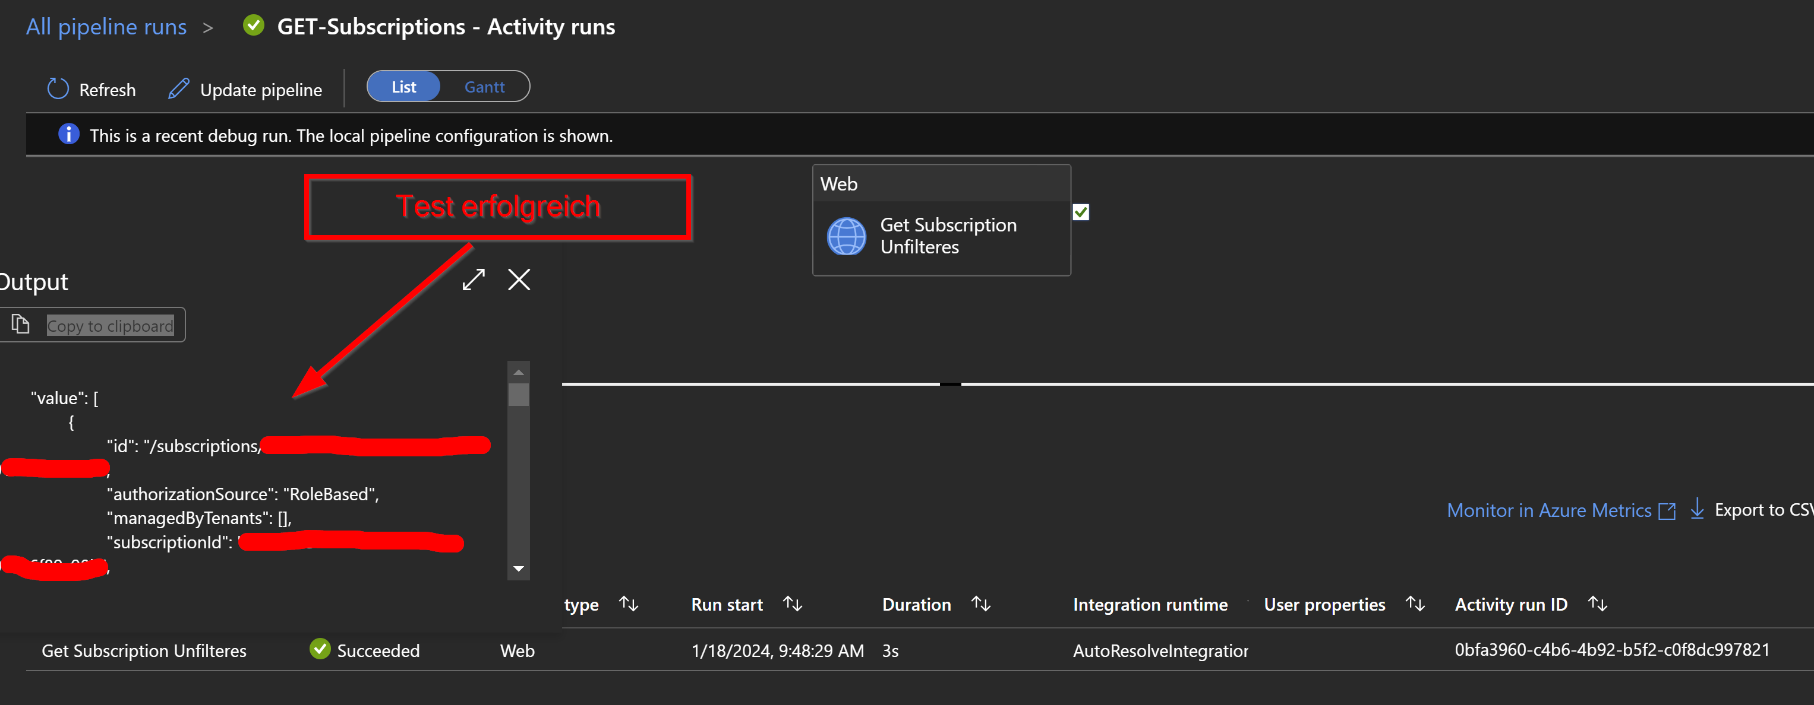Sort by Run start column arrows
The image size is (1814, 705).
[x=792, y=604]
